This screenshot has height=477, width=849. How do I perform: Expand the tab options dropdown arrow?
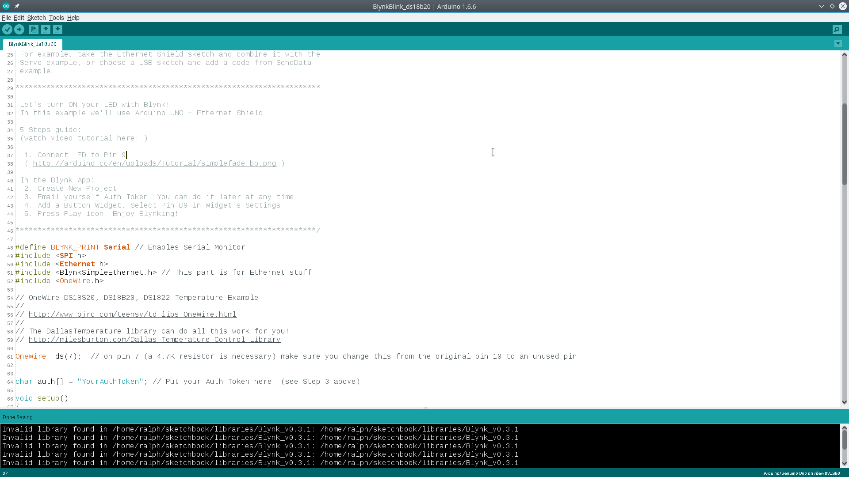[838, 44]
